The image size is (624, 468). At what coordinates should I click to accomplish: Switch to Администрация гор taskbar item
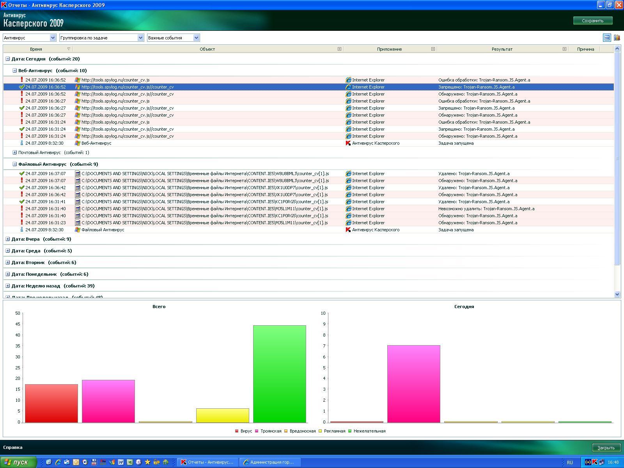(269, 462)
